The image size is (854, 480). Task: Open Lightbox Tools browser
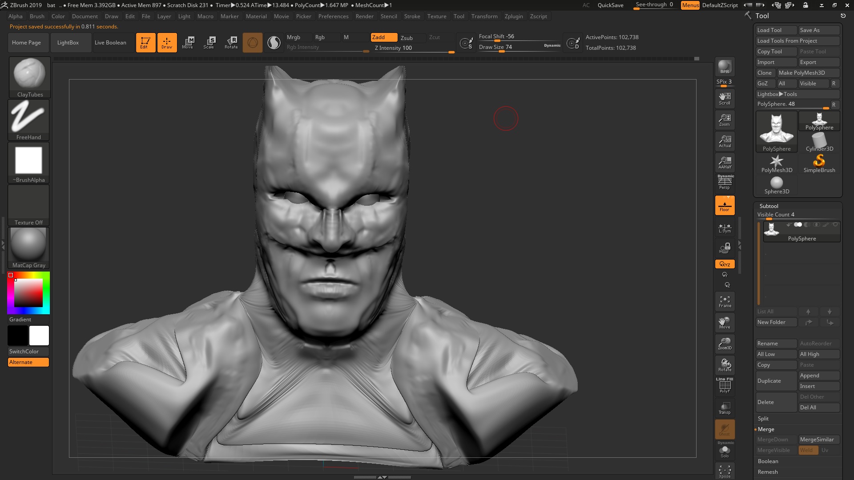(x=798, y=94)
